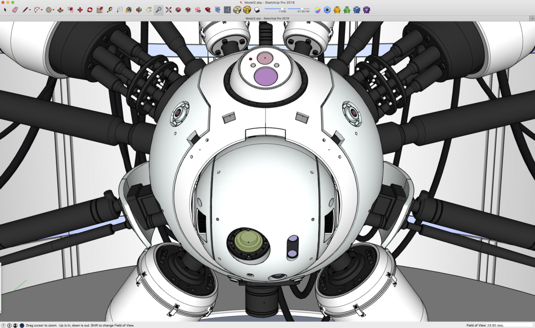Viewport: 535px width, 328px height.
Task: Click the dark blue square toolbar icon
Action: point(227,10)
